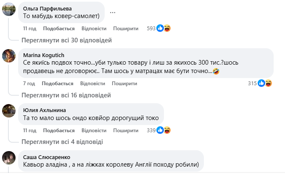Open Ольга Парфильева's profile picture
This screenshot has height=175, width=285.
[x=9, y=9]
